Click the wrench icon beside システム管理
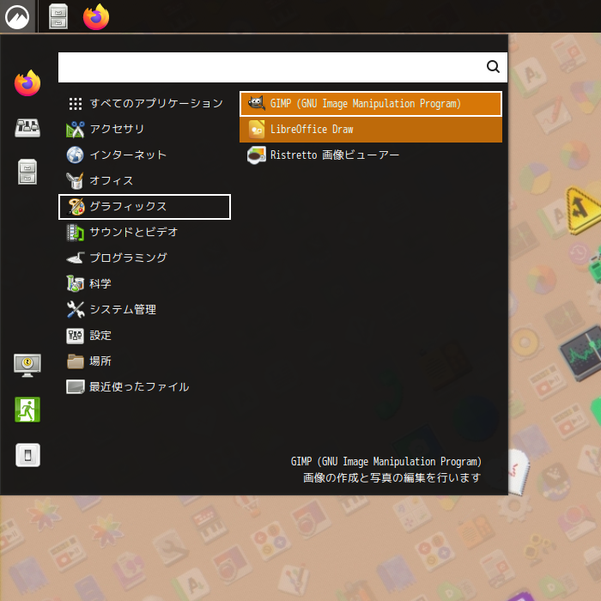Image resolution: width=601 pixels, height=601 pixels. [x=76, y=310]
